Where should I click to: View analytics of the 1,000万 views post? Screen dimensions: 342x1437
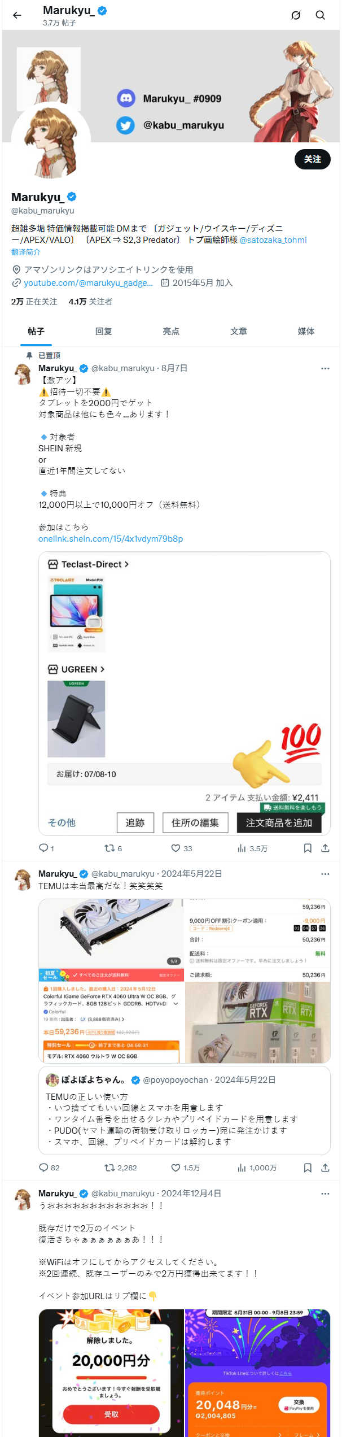tap(257, 1168)
